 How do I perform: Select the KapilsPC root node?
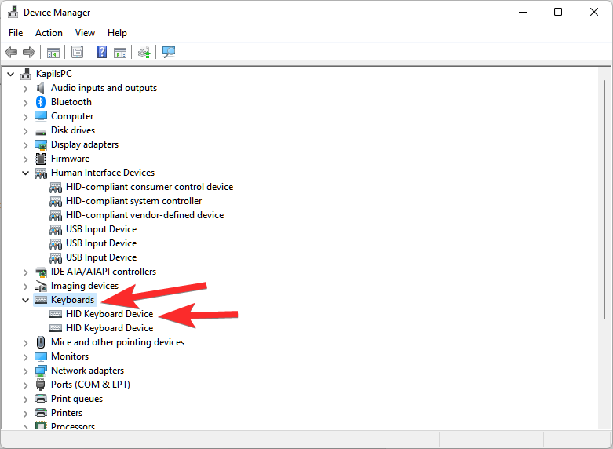53,74
